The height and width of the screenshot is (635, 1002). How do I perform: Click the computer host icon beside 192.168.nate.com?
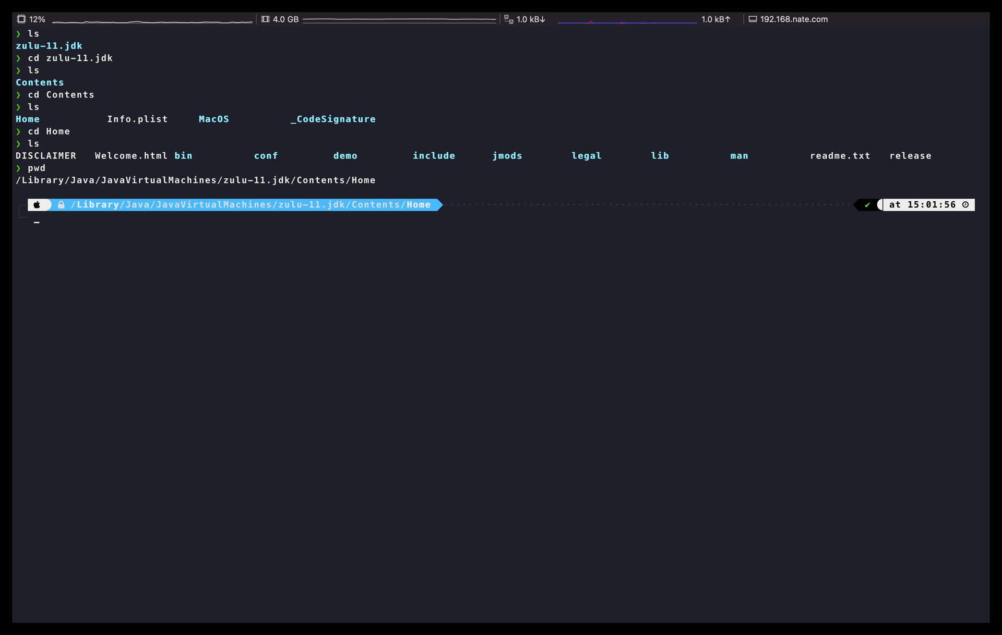753,19
